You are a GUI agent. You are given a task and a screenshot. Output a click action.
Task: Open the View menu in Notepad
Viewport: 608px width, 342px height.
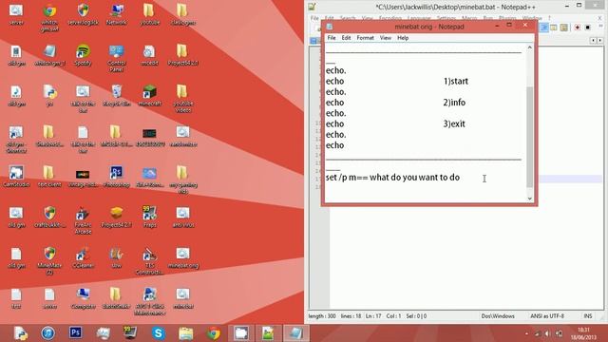386,38
